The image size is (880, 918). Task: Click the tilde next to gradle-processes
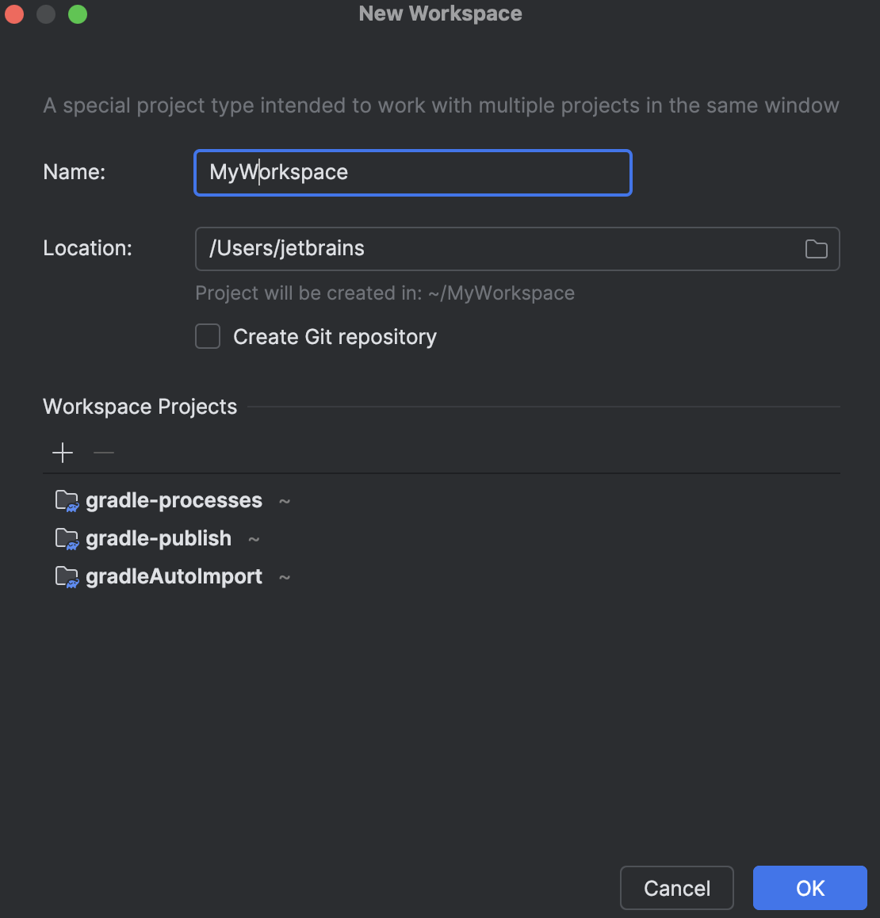point(285,501)
